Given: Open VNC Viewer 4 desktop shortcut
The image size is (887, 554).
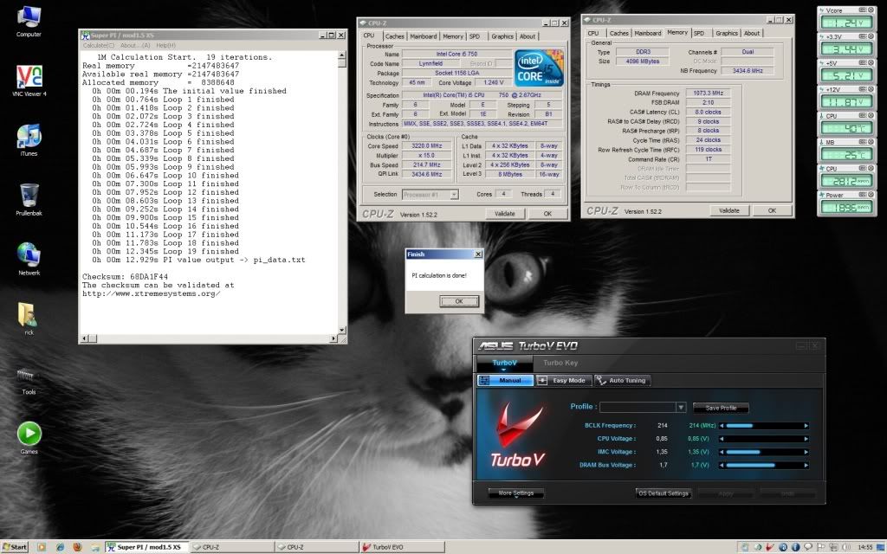Looking at the screenshot, I should pos(29,76).
